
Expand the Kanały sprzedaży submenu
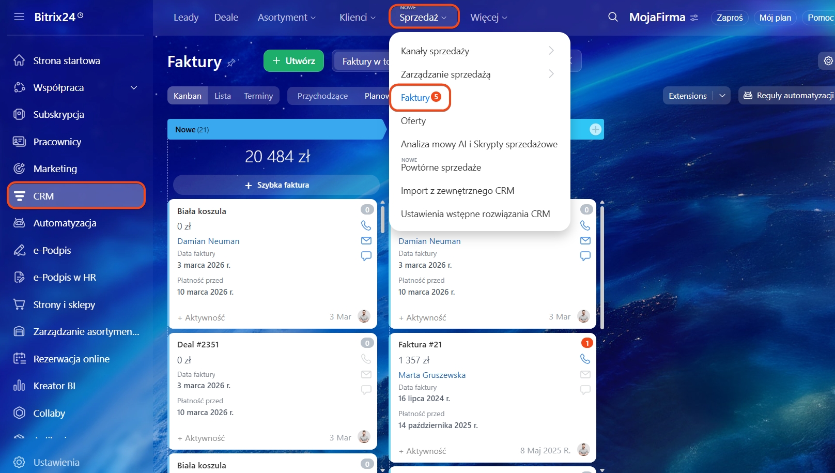click(551, 51)
